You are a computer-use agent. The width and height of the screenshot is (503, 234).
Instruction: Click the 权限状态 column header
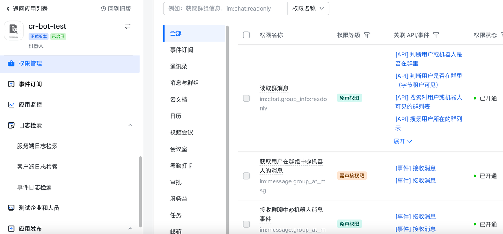pos(485,35)
